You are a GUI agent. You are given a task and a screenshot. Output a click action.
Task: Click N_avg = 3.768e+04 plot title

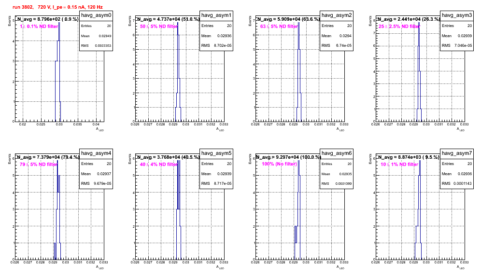coord(168,157)
